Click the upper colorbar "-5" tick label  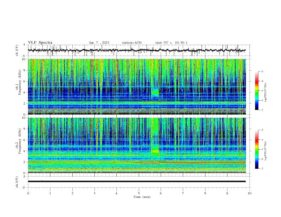click(262, 91)
